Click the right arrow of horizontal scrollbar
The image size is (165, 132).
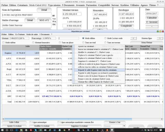pos(162,119)
